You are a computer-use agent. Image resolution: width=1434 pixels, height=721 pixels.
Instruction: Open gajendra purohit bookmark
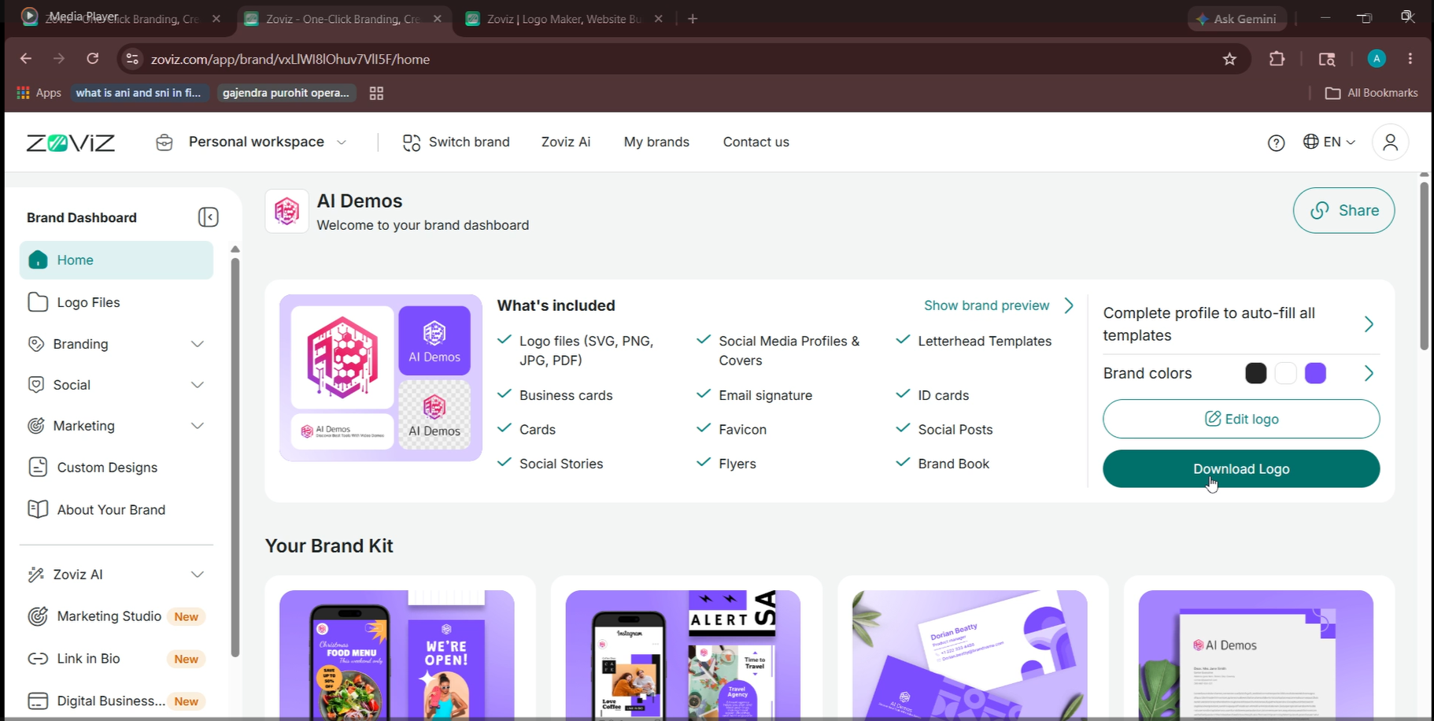click(x=286, y=93)
